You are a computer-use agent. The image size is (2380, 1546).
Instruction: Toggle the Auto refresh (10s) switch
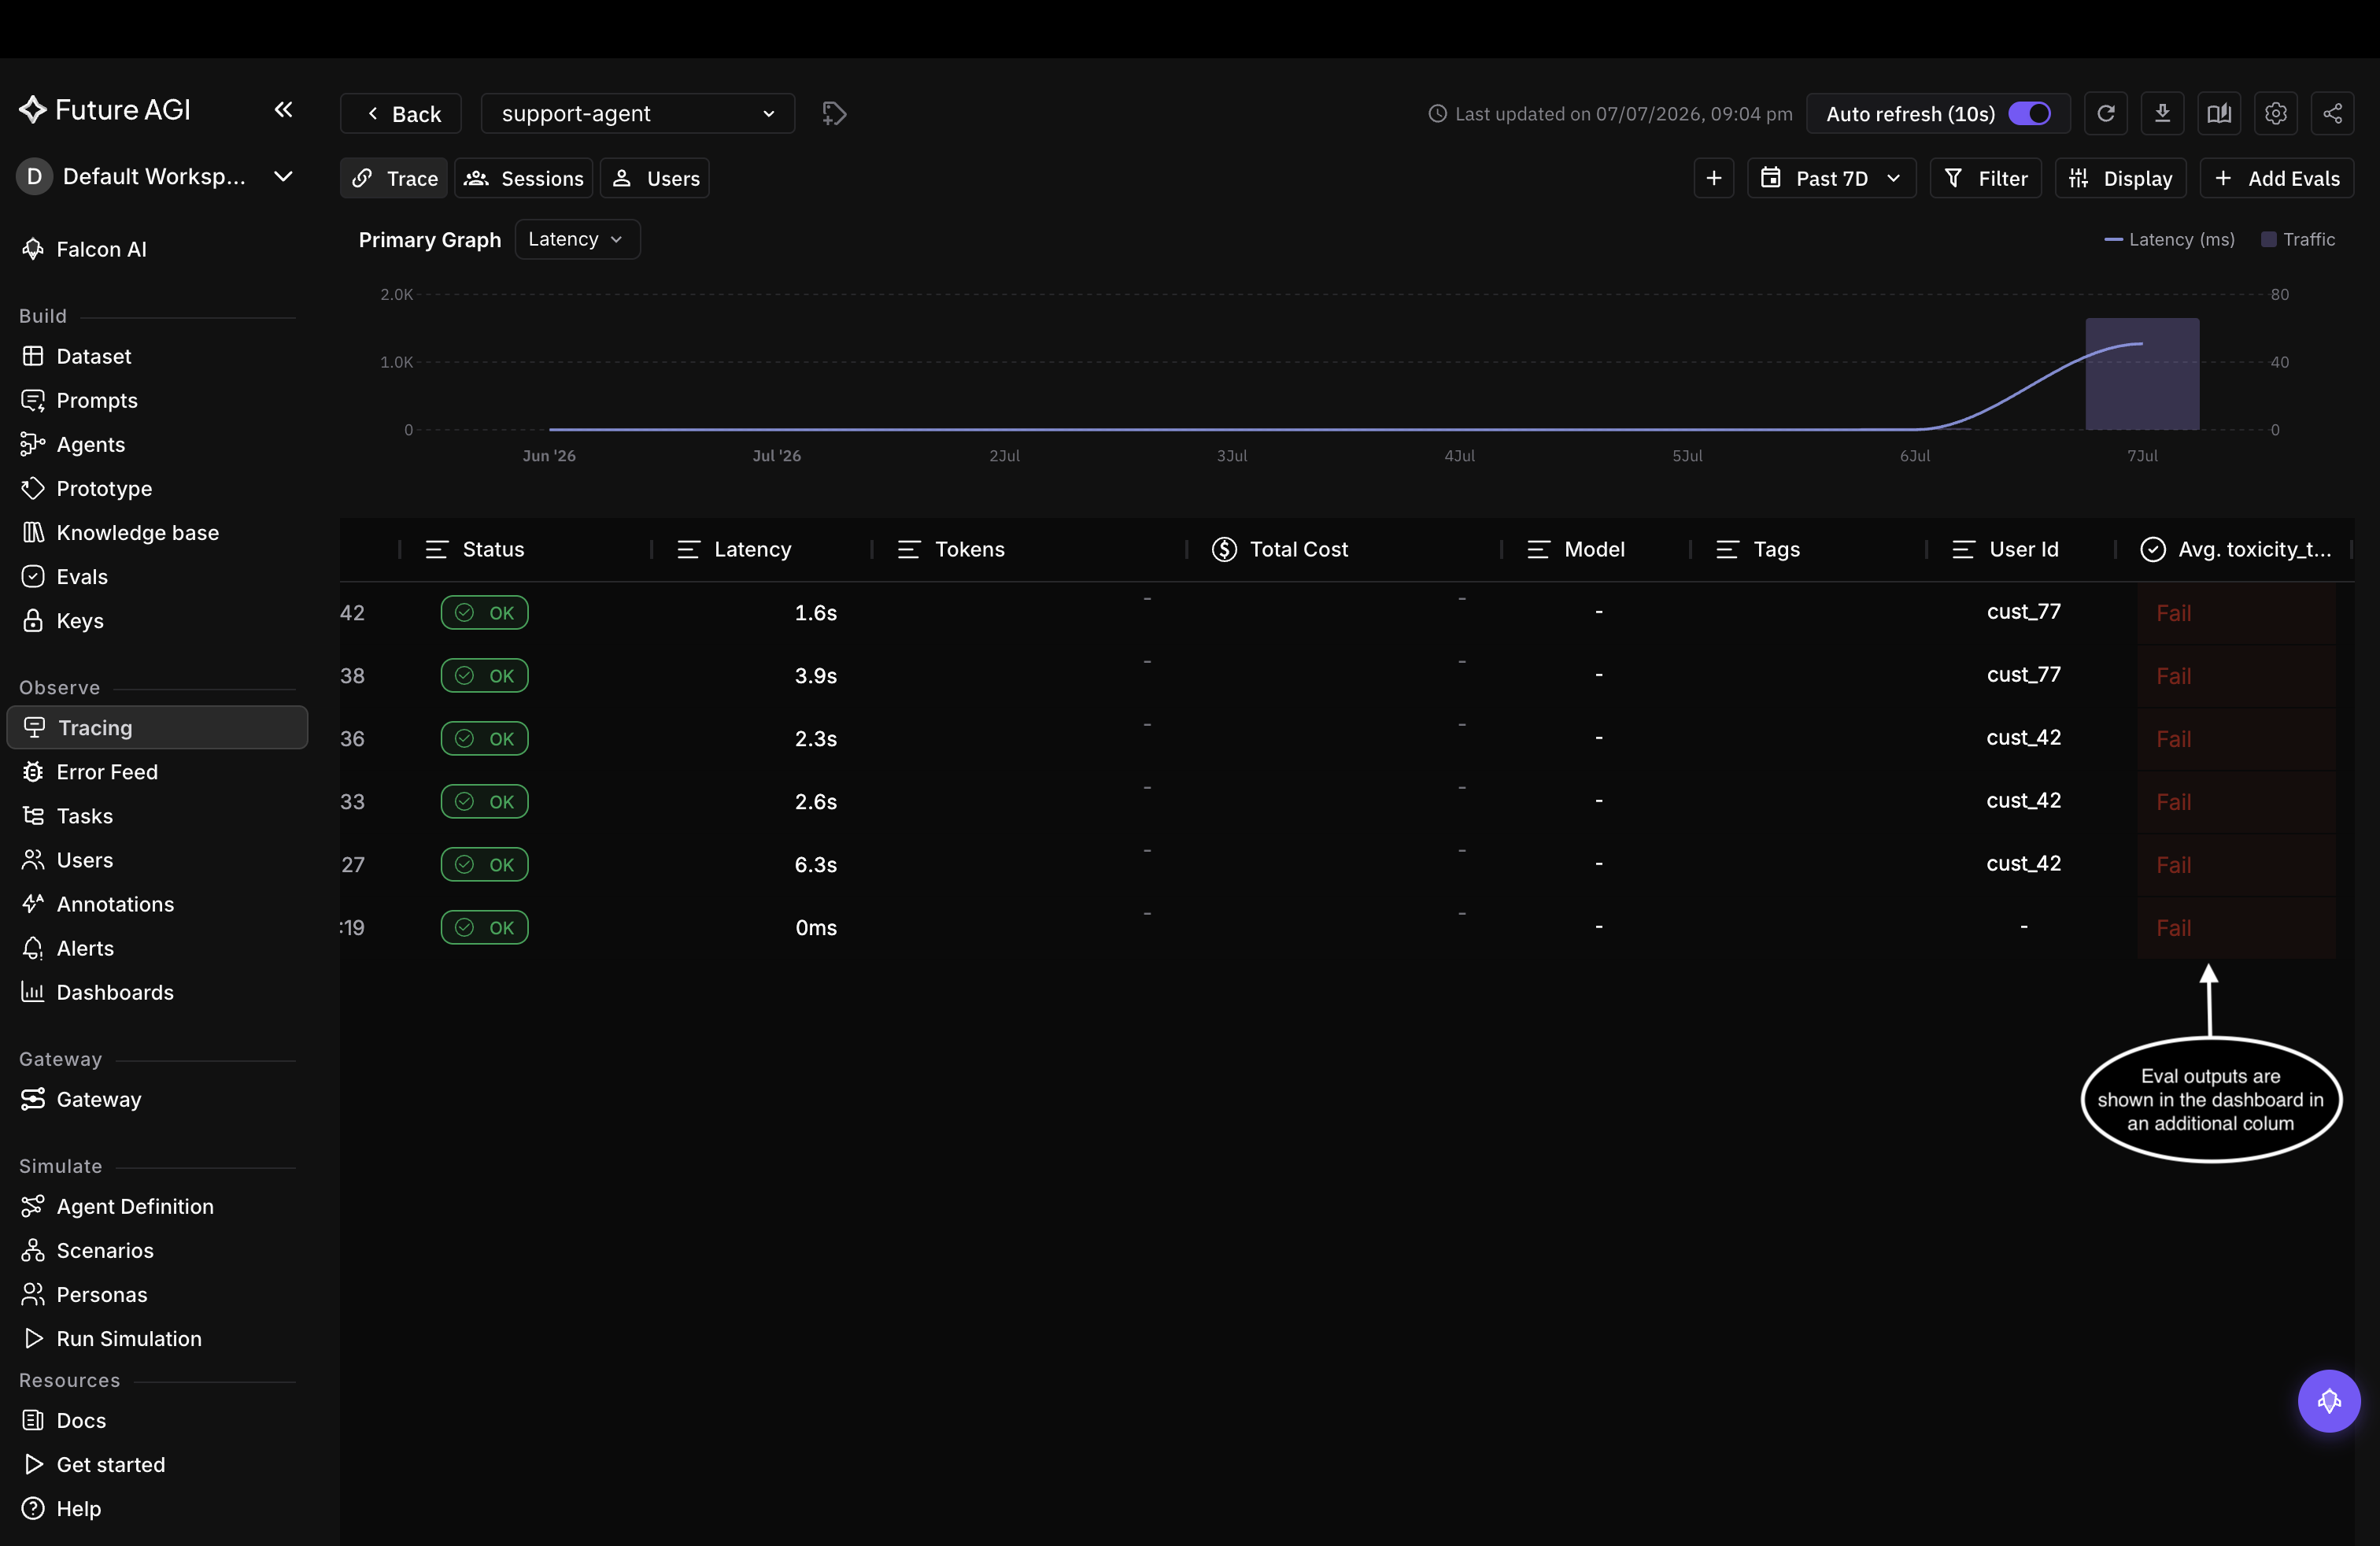pos(2030,114)
